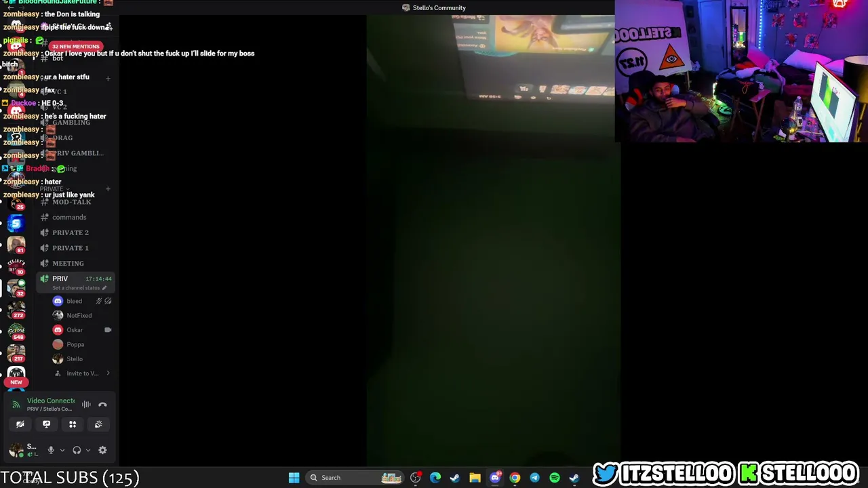Viewport: 868px width, 488px height.
Task: Open OBS Studio from taskbar
Action: click(416, 478)
